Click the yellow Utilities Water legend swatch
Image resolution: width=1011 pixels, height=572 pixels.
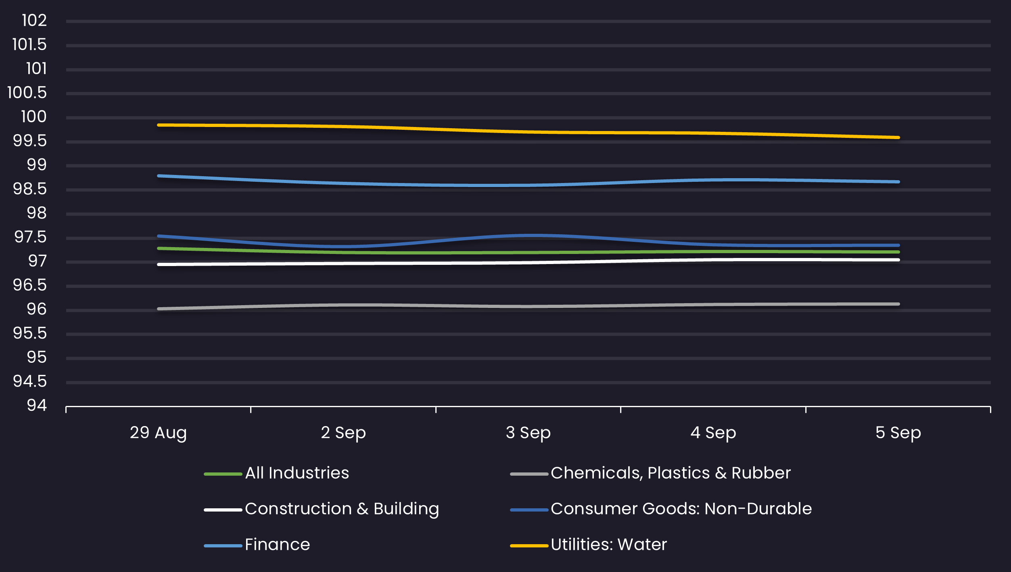click(x=529, y=546)
